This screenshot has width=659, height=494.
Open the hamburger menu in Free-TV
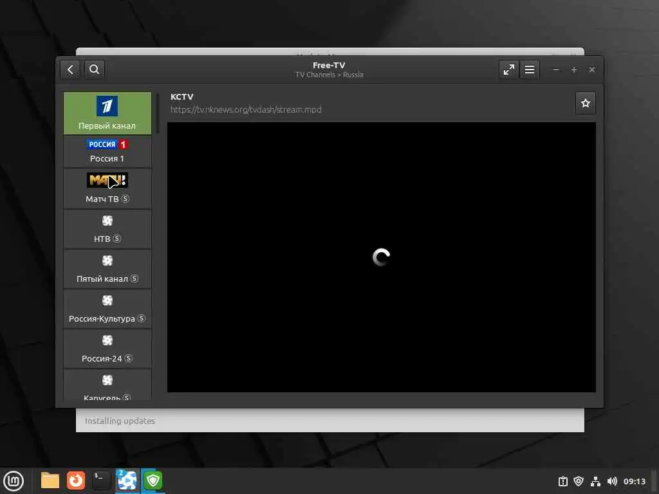point(530,69)
